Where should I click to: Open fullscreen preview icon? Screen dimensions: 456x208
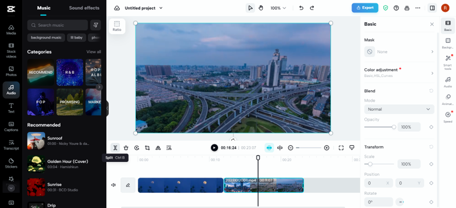[341, 148]
